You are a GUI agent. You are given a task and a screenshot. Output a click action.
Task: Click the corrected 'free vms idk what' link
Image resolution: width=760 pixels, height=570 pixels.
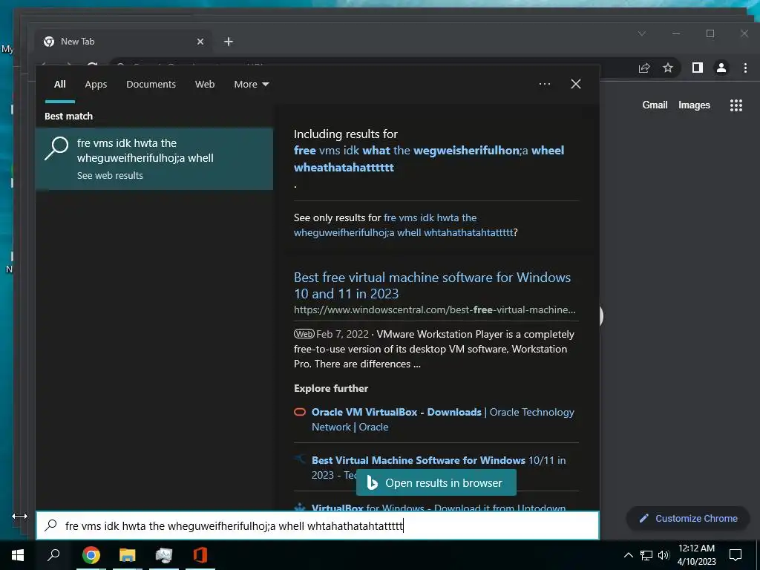pos(429,159)
